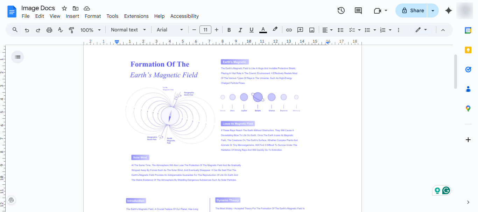The image size is (478, 212).
Task: Toggle the checklist button
Action: click(x=352, y=30)
